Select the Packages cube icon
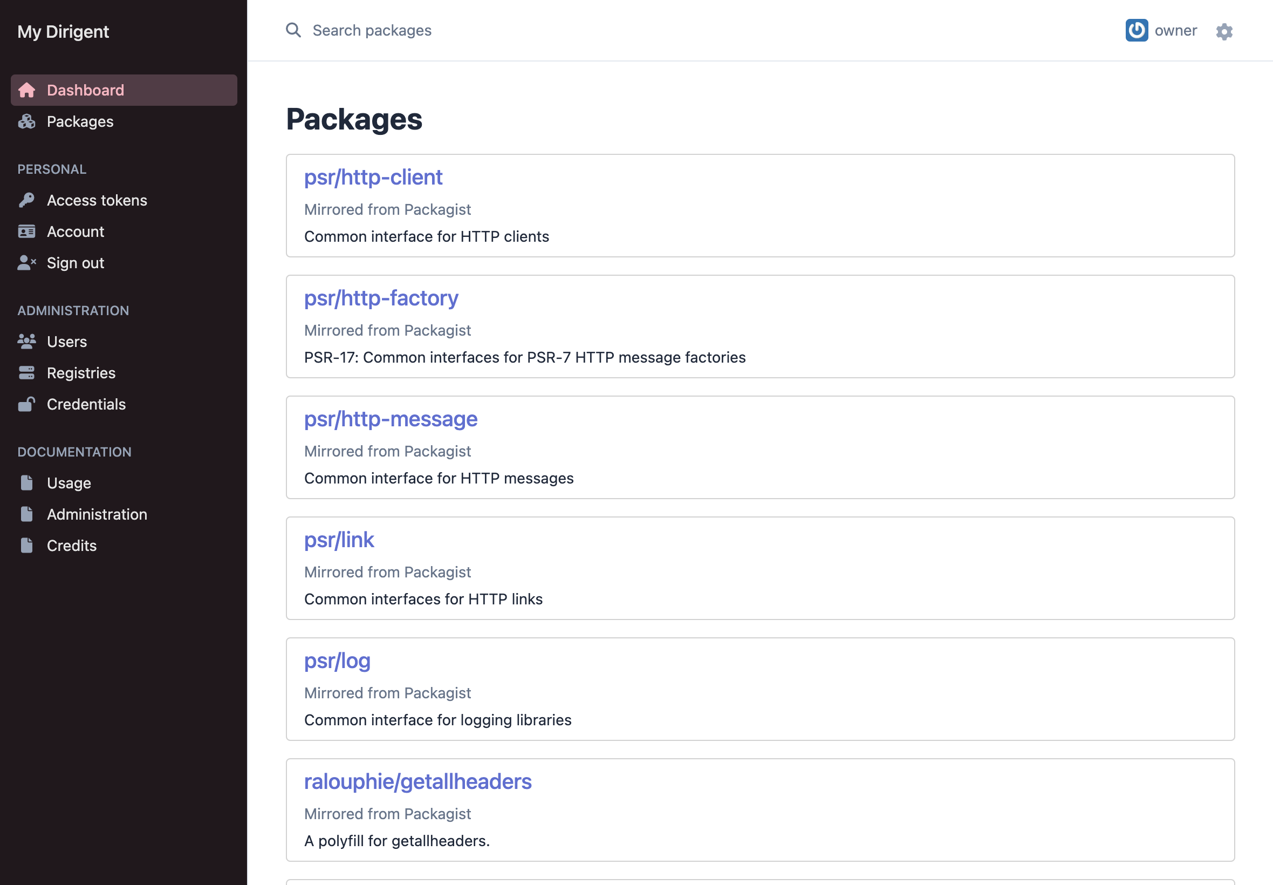 pos(26,121)
